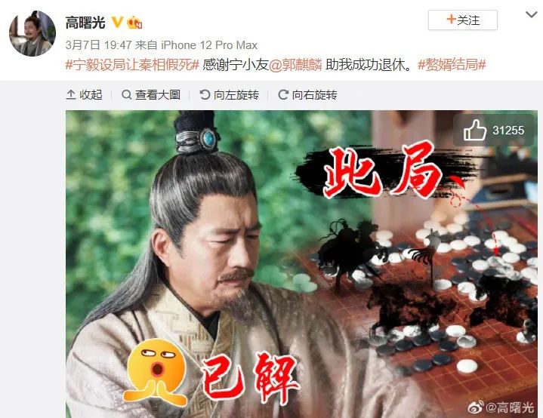
Task: Collapse the image with 收起
Action: (84, 94)
